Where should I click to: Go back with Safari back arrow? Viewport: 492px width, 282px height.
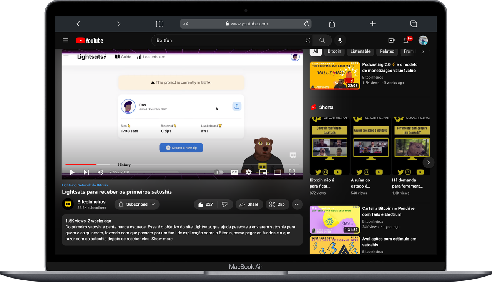coord(78,24)
